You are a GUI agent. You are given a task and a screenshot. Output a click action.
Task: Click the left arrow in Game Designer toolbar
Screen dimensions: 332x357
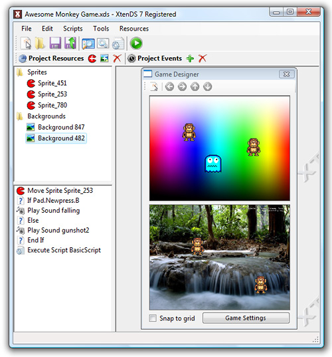[169, 86]
